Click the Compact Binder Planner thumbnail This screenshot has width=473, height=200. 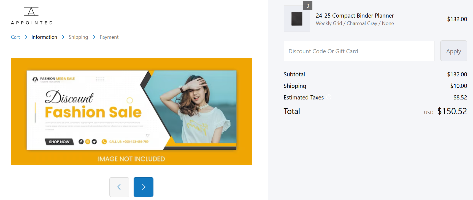pyautogui.click(x=297, y=19)
